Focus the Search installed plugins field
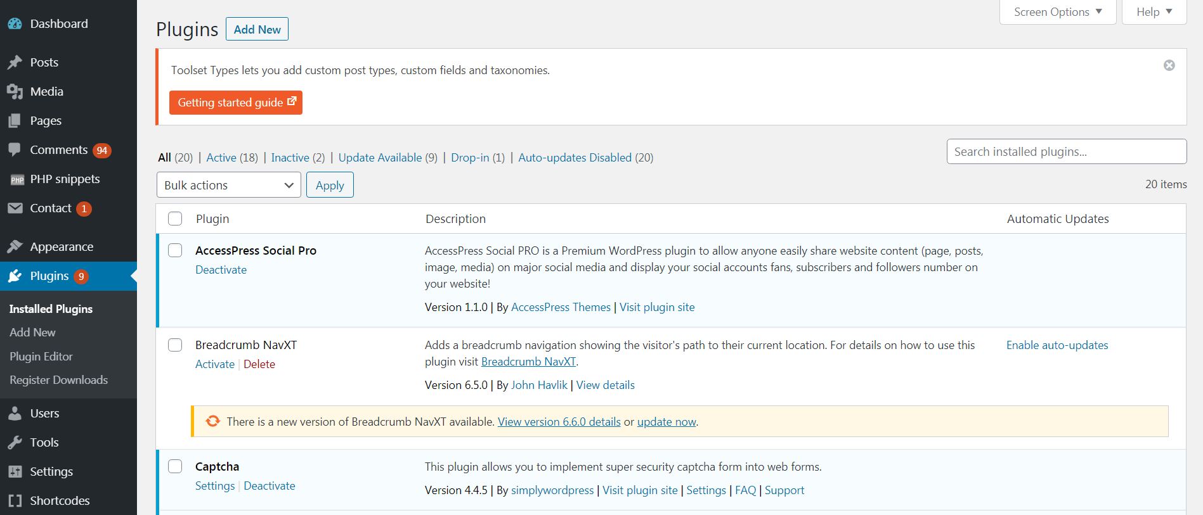The width and height of the screenshot is (1203, 515). [1067, 151]
